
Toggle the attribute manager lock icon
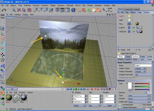click(149, 50)
